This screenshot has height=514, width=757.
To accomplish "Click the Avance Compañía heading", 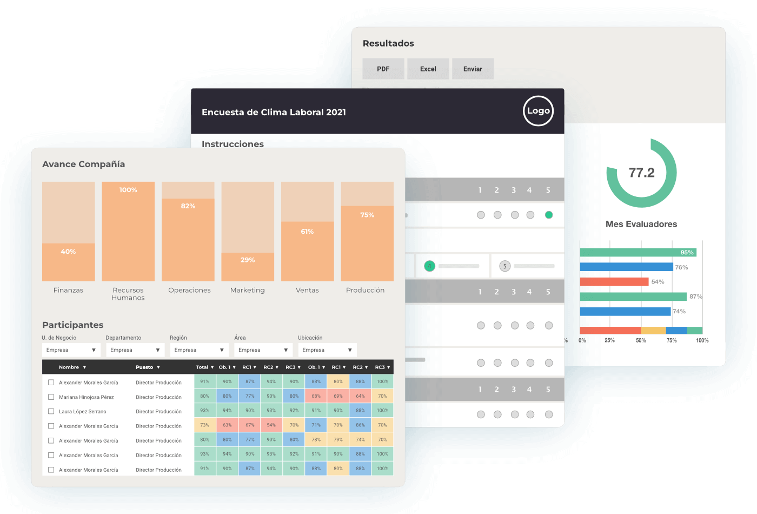I will (84, 164).
